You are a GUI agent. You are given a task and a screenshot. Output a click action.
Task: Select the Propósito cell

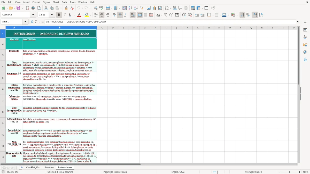(x=14, y=55)
